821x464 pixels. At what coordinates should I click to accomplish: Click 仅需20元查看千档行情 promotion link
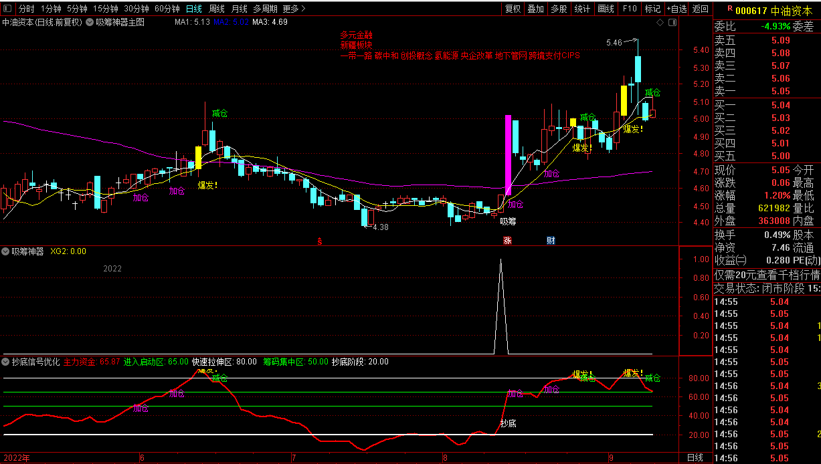[766, 275]
